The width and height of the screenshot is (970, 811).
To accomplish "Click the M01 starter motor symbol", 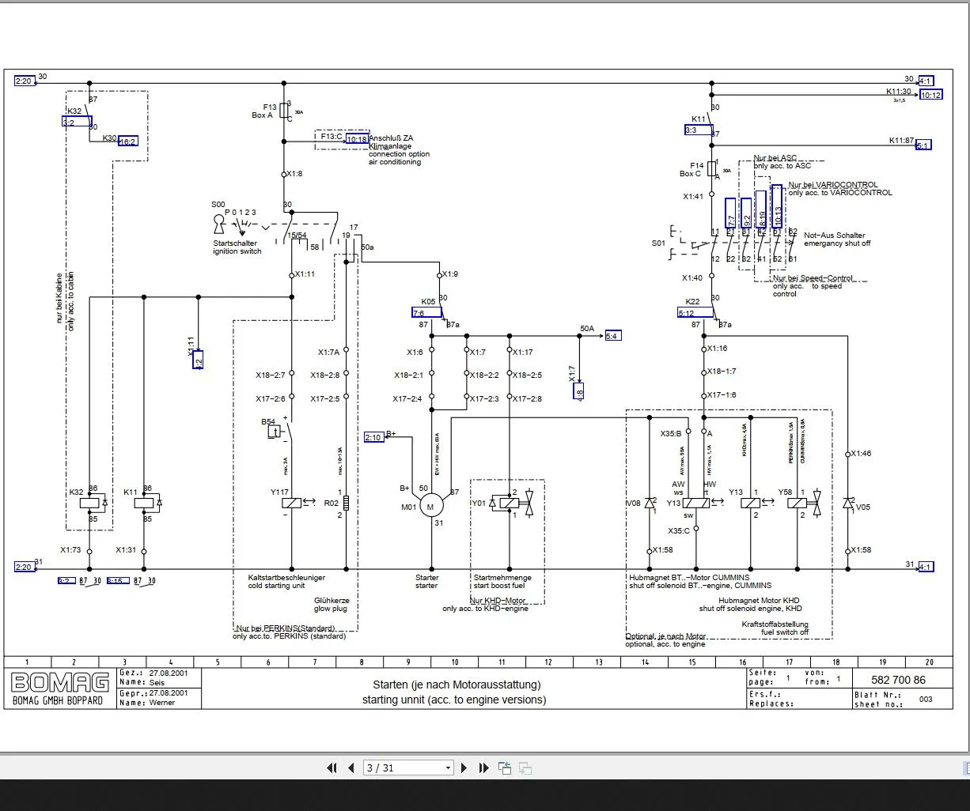I will click(431, 506).
